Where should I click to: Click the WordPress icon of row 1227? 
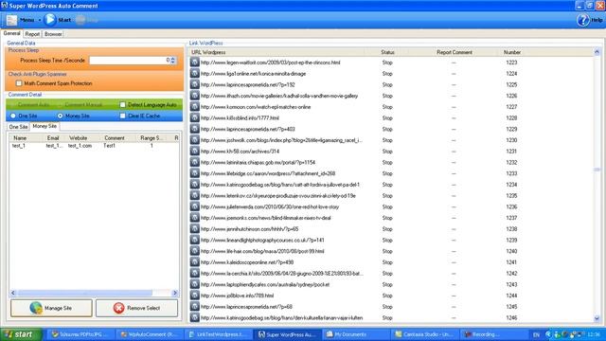coord(195,106)
